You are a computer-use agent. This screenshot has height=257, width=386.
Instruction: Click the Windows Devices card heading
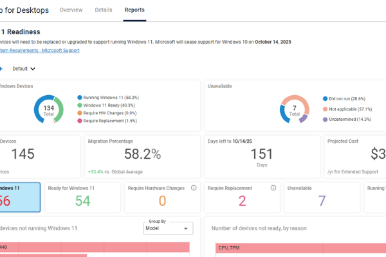pos(17,86)
